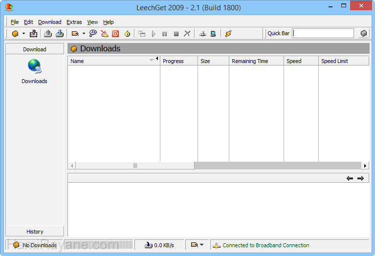Click the computer monitor toolbar icon
Screen dimensions: 375x256
pyautogui.click(x=213, y=34)
